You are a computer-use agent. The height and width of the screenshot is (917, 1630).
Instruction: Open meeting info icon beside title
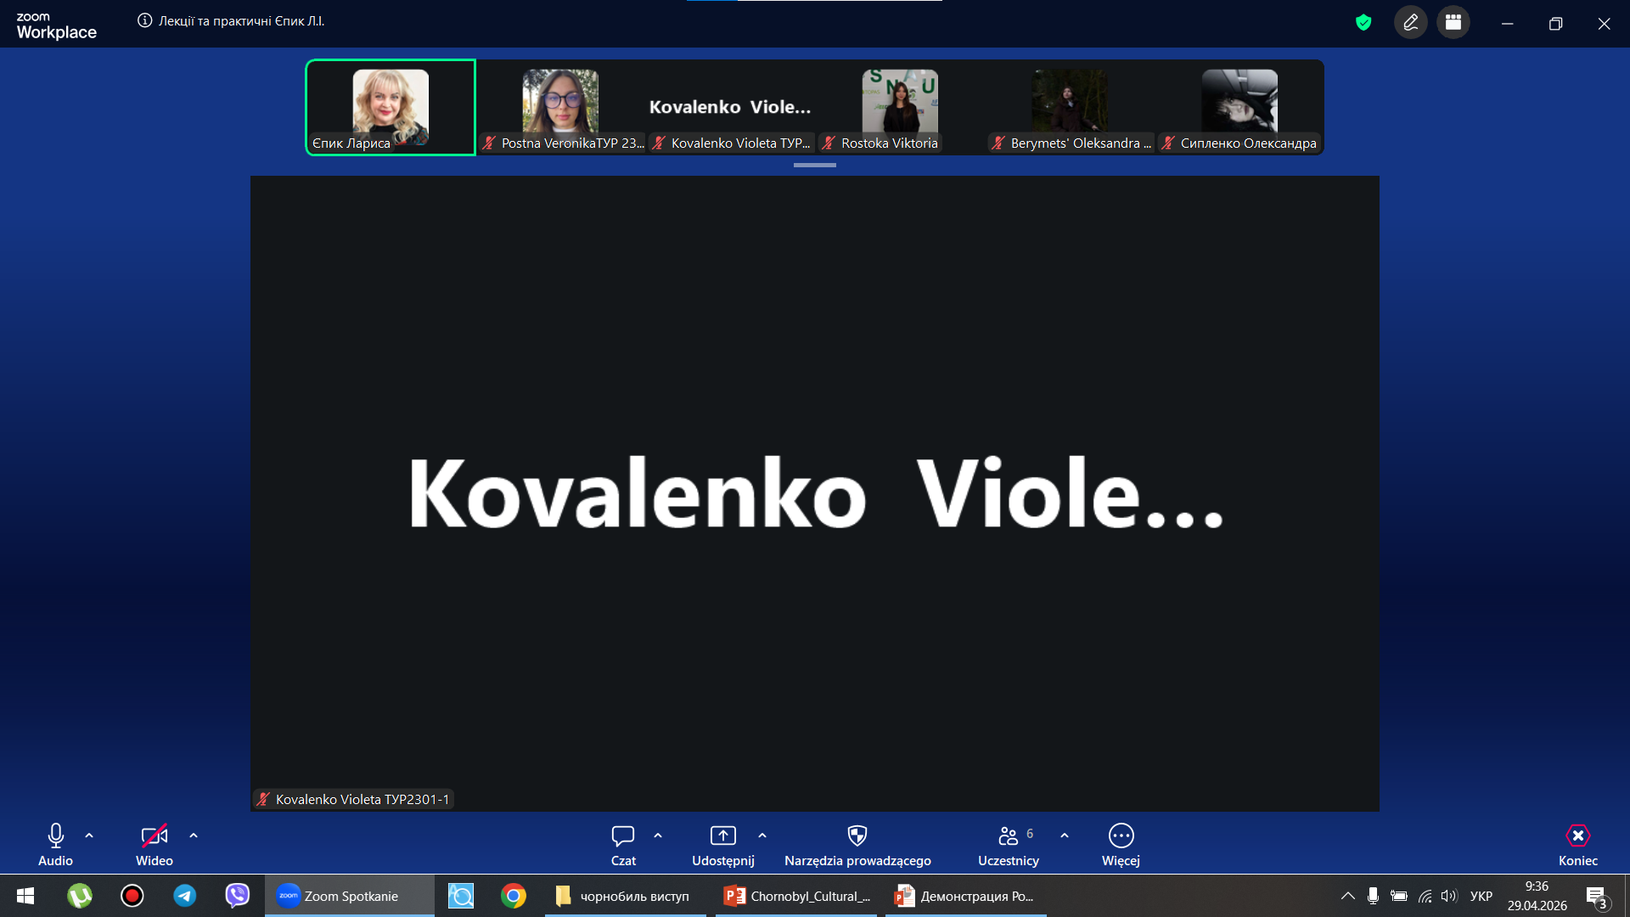[x=145, y=20]
